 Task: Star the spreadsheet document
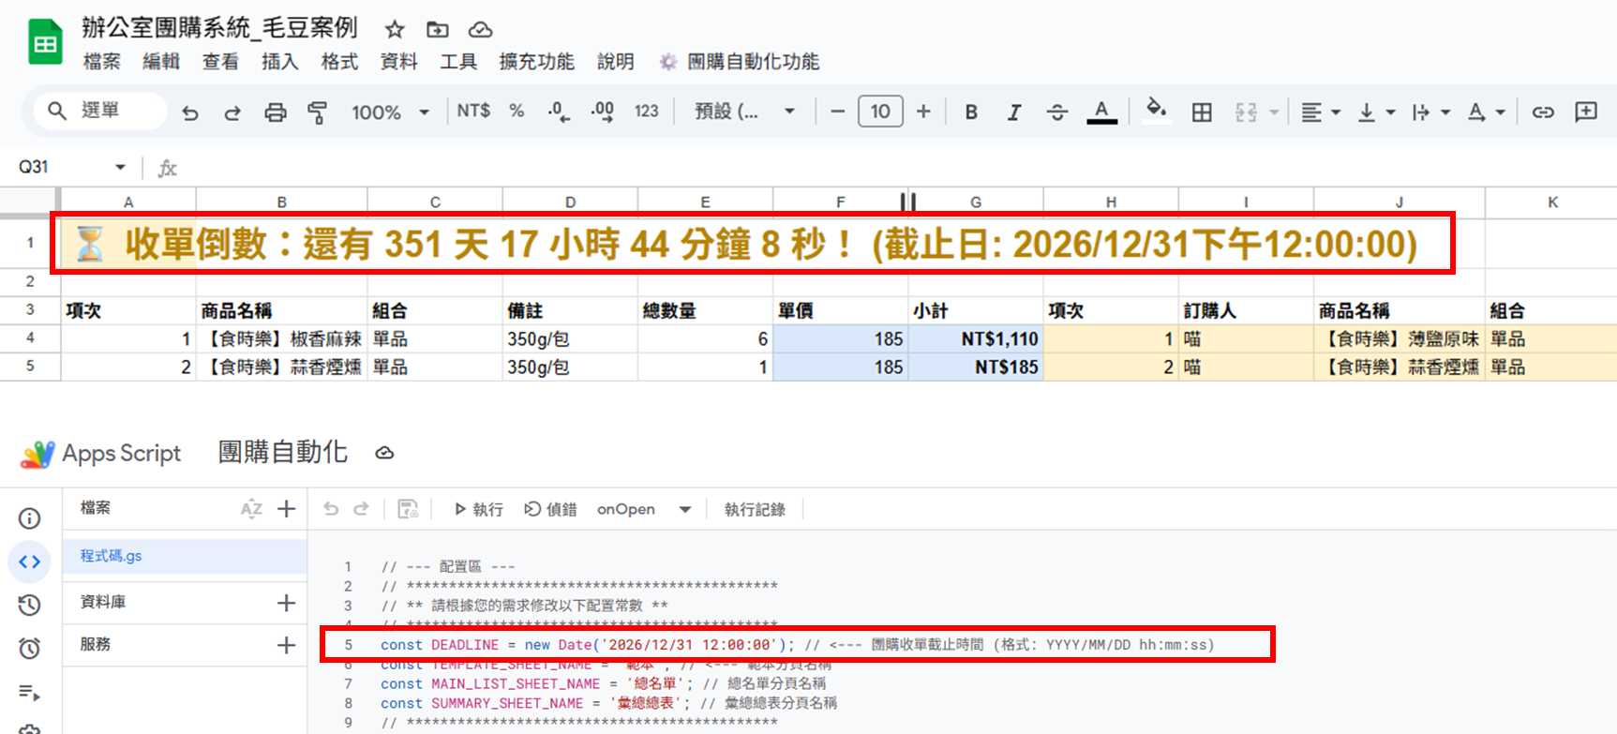click(395, 30)
